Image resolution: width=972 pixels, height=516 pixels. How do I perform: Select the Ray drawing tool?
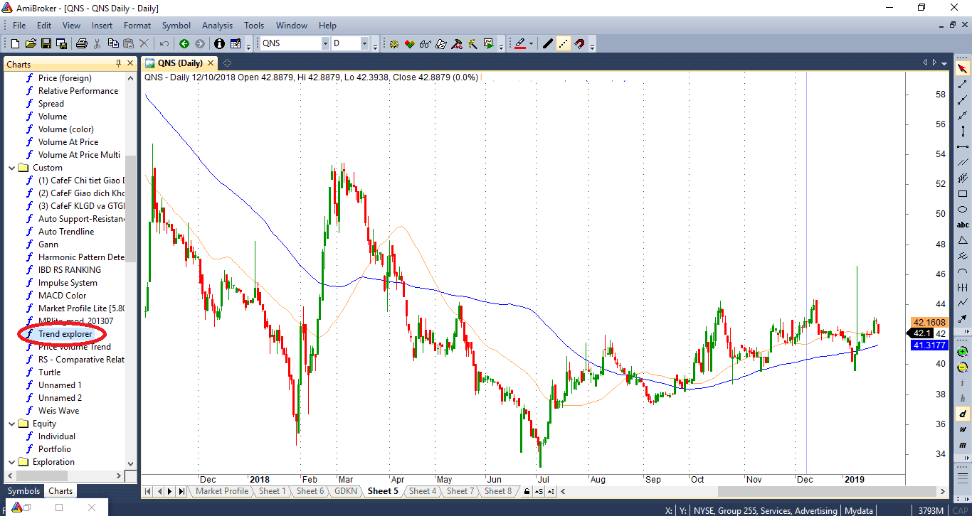click(963, 100)
